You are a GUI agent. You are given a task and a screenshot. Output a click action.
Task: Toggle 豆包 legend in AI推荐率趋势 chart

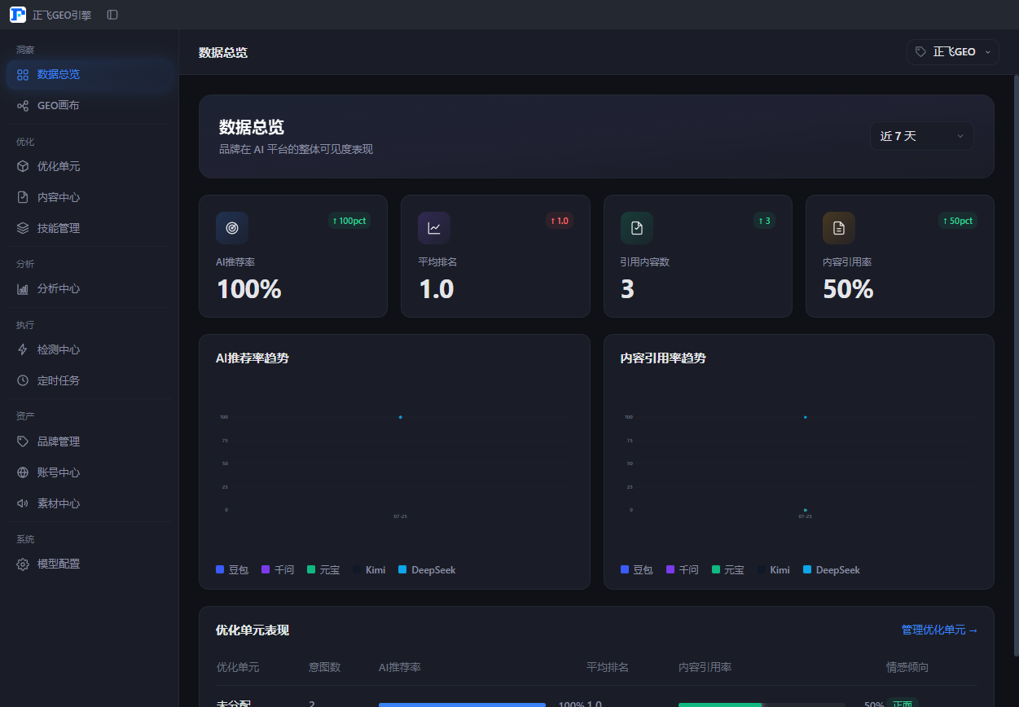[232, 570]
